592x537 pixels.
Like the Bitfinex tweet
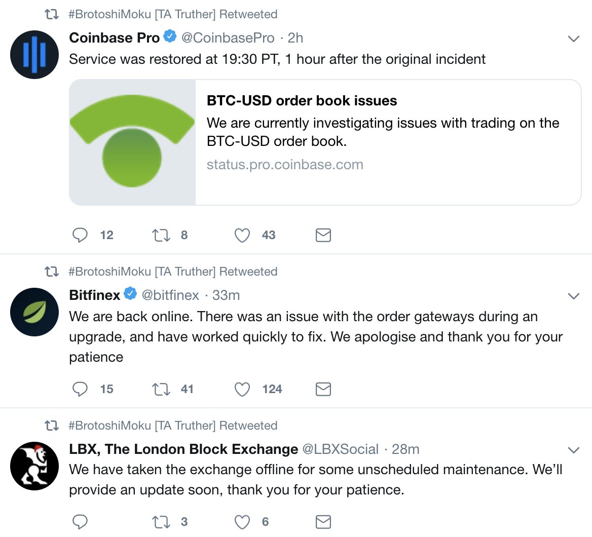click(x=242, y=389)
